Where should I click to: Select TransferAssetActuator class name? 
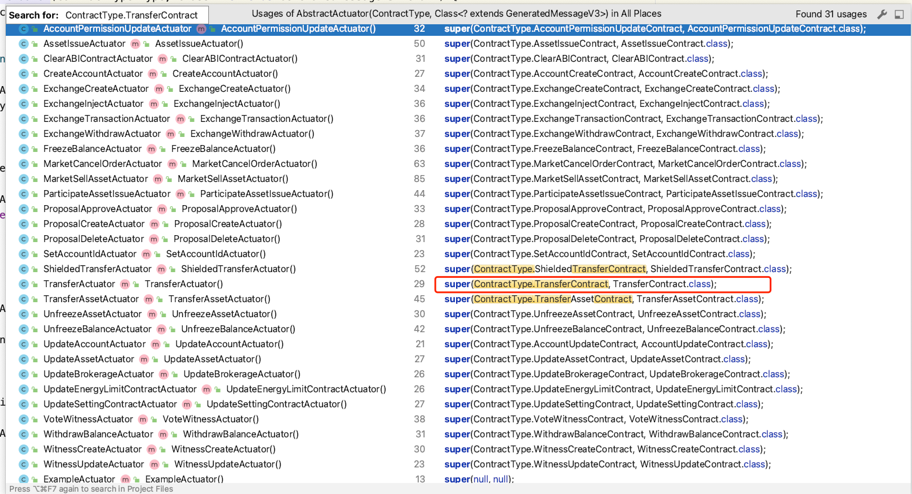pos(91,299)
